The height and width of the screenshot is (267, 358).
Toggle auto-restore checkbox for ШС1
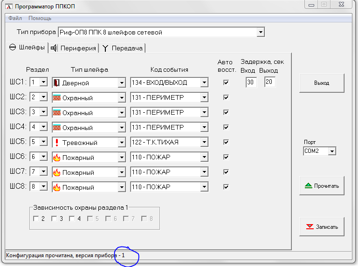pos(226,82)
